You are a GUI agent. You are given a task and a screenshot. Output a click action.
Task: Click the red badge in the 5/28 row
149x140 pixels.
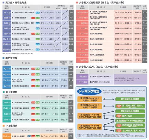coord(33,18)
